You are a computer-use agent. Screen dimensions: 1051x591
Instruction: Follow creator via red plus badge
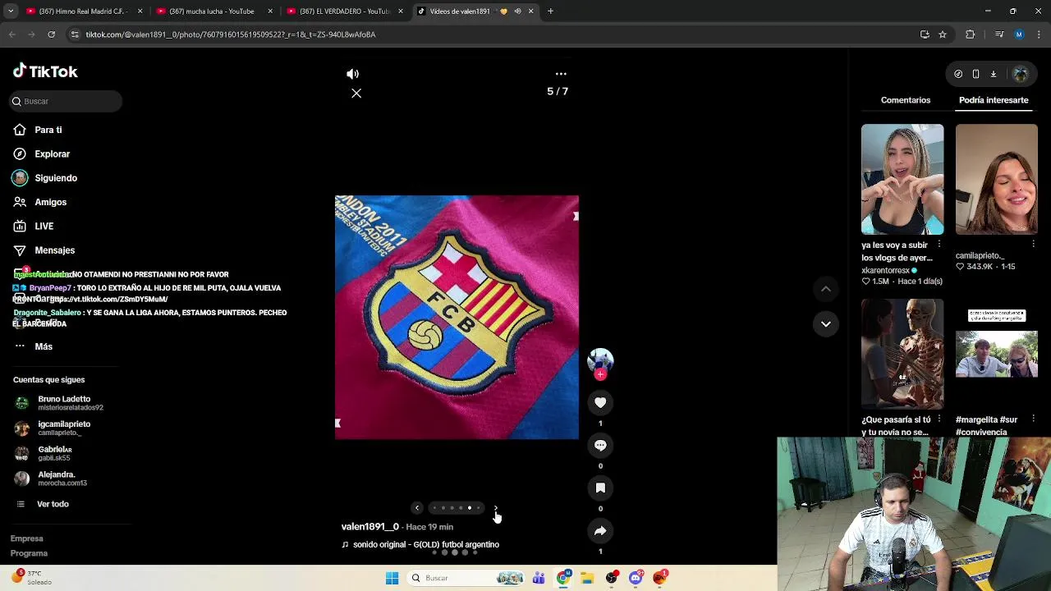click(600, 374)
